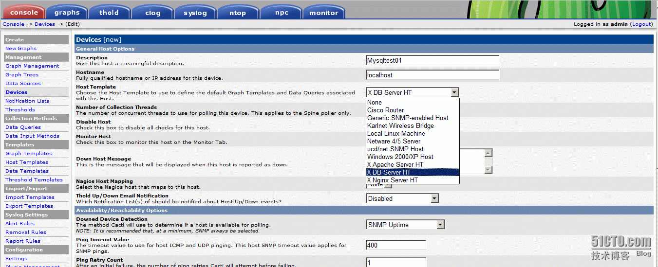Open Notification Lists in sidebar
Screen dimensions: 658x267
coord(27,101)
